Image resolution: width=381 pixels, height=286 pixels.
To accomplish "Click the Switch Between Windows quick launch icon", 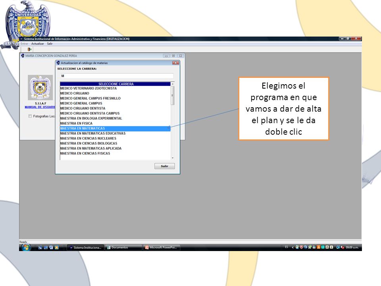I will coord(51,247).
